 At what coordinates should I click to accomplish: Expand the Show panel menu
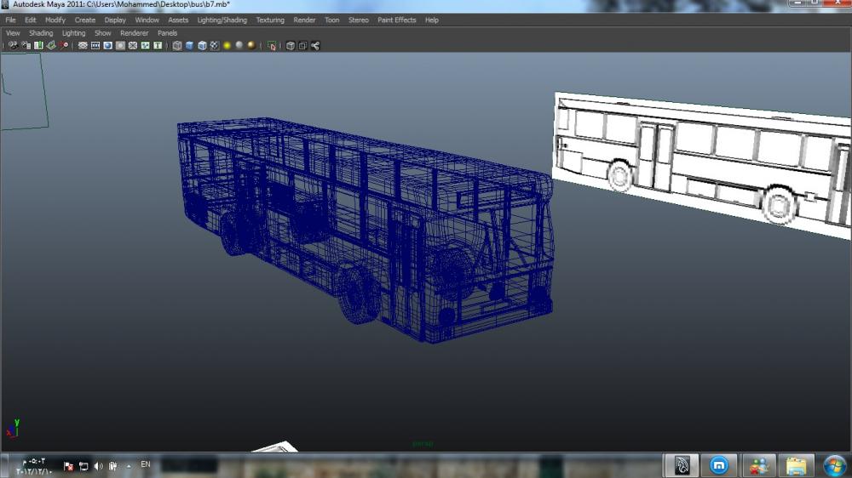click(x=102, y=33)
